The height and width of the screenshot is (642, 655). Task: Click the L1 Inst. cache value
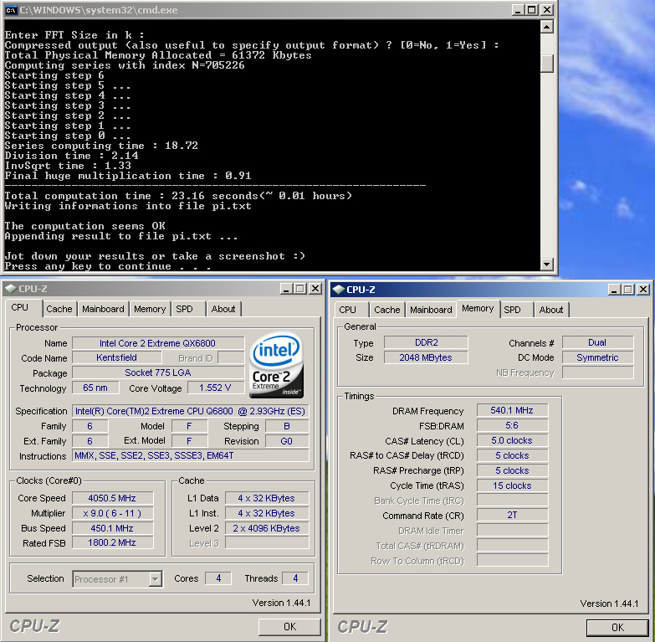(x=267, y=513)
